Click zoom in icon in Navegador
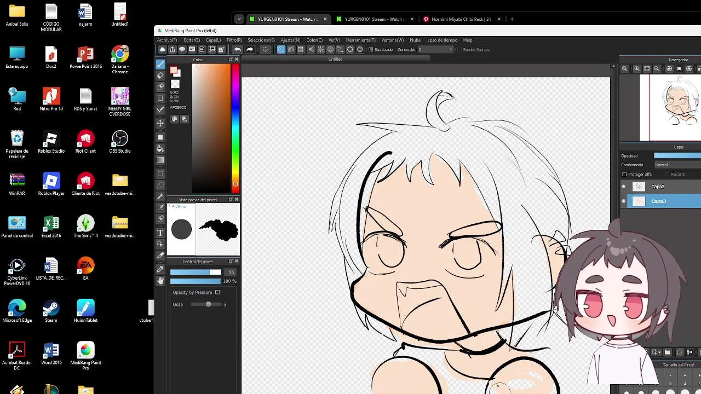 pyautogui.click(x=637, y=68)
